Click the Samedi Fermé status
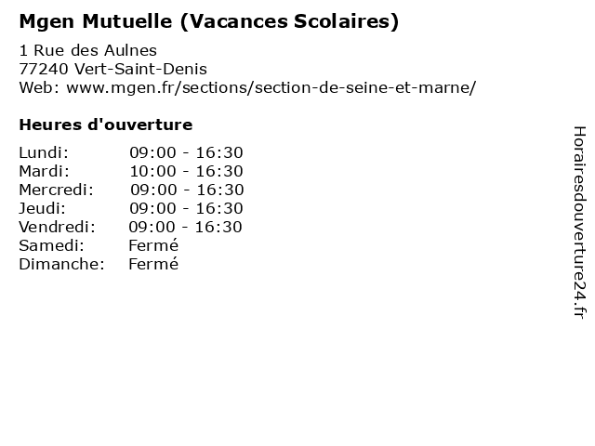Screen dimensions: 595x446 (x=153, y=245)
